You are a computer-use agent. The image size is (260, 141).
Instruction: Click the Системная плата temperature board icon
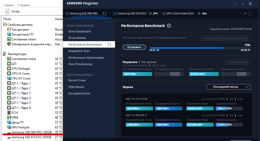click(9, 59)
